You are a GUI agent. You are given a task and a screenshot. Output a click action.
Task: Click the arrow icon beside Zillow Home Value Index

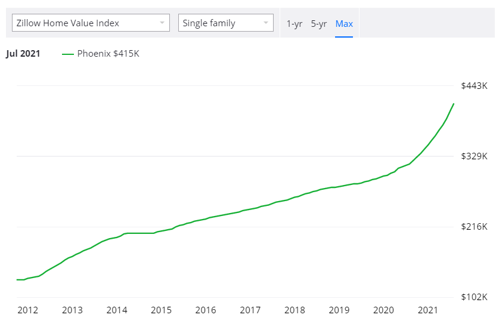162,23
